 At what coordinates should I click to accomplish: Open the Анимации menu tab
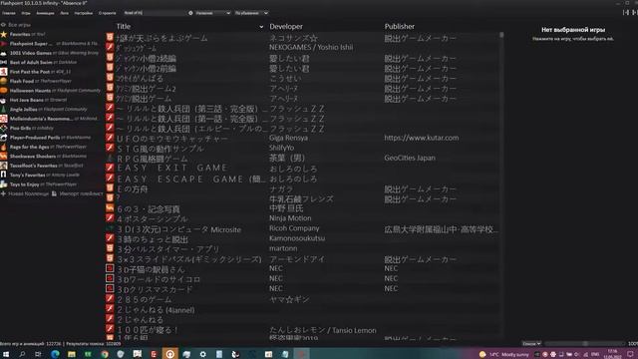click(45, 13)
